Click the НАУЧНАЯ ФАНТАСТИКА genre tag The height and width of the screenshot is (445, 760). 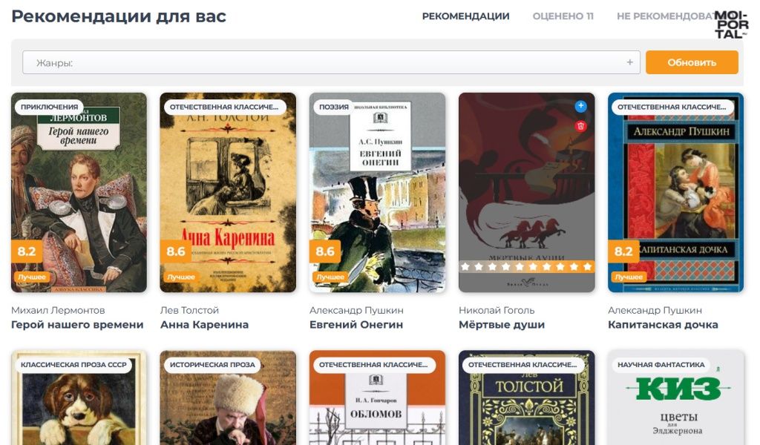(x=661, y=365)
